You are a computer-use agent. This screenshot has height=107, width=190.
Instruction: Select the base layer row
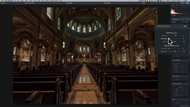point(180,19)
